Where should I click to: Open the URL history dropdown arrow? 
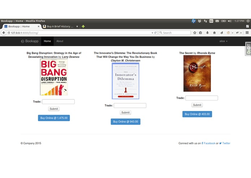[152, 33]
